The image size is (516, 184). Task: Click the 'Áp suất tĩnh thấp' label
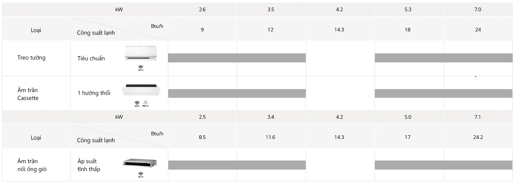click(89, 165)
